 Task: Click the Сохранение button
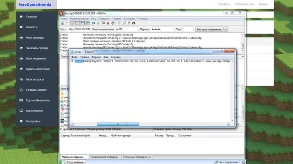coord(75,162)
